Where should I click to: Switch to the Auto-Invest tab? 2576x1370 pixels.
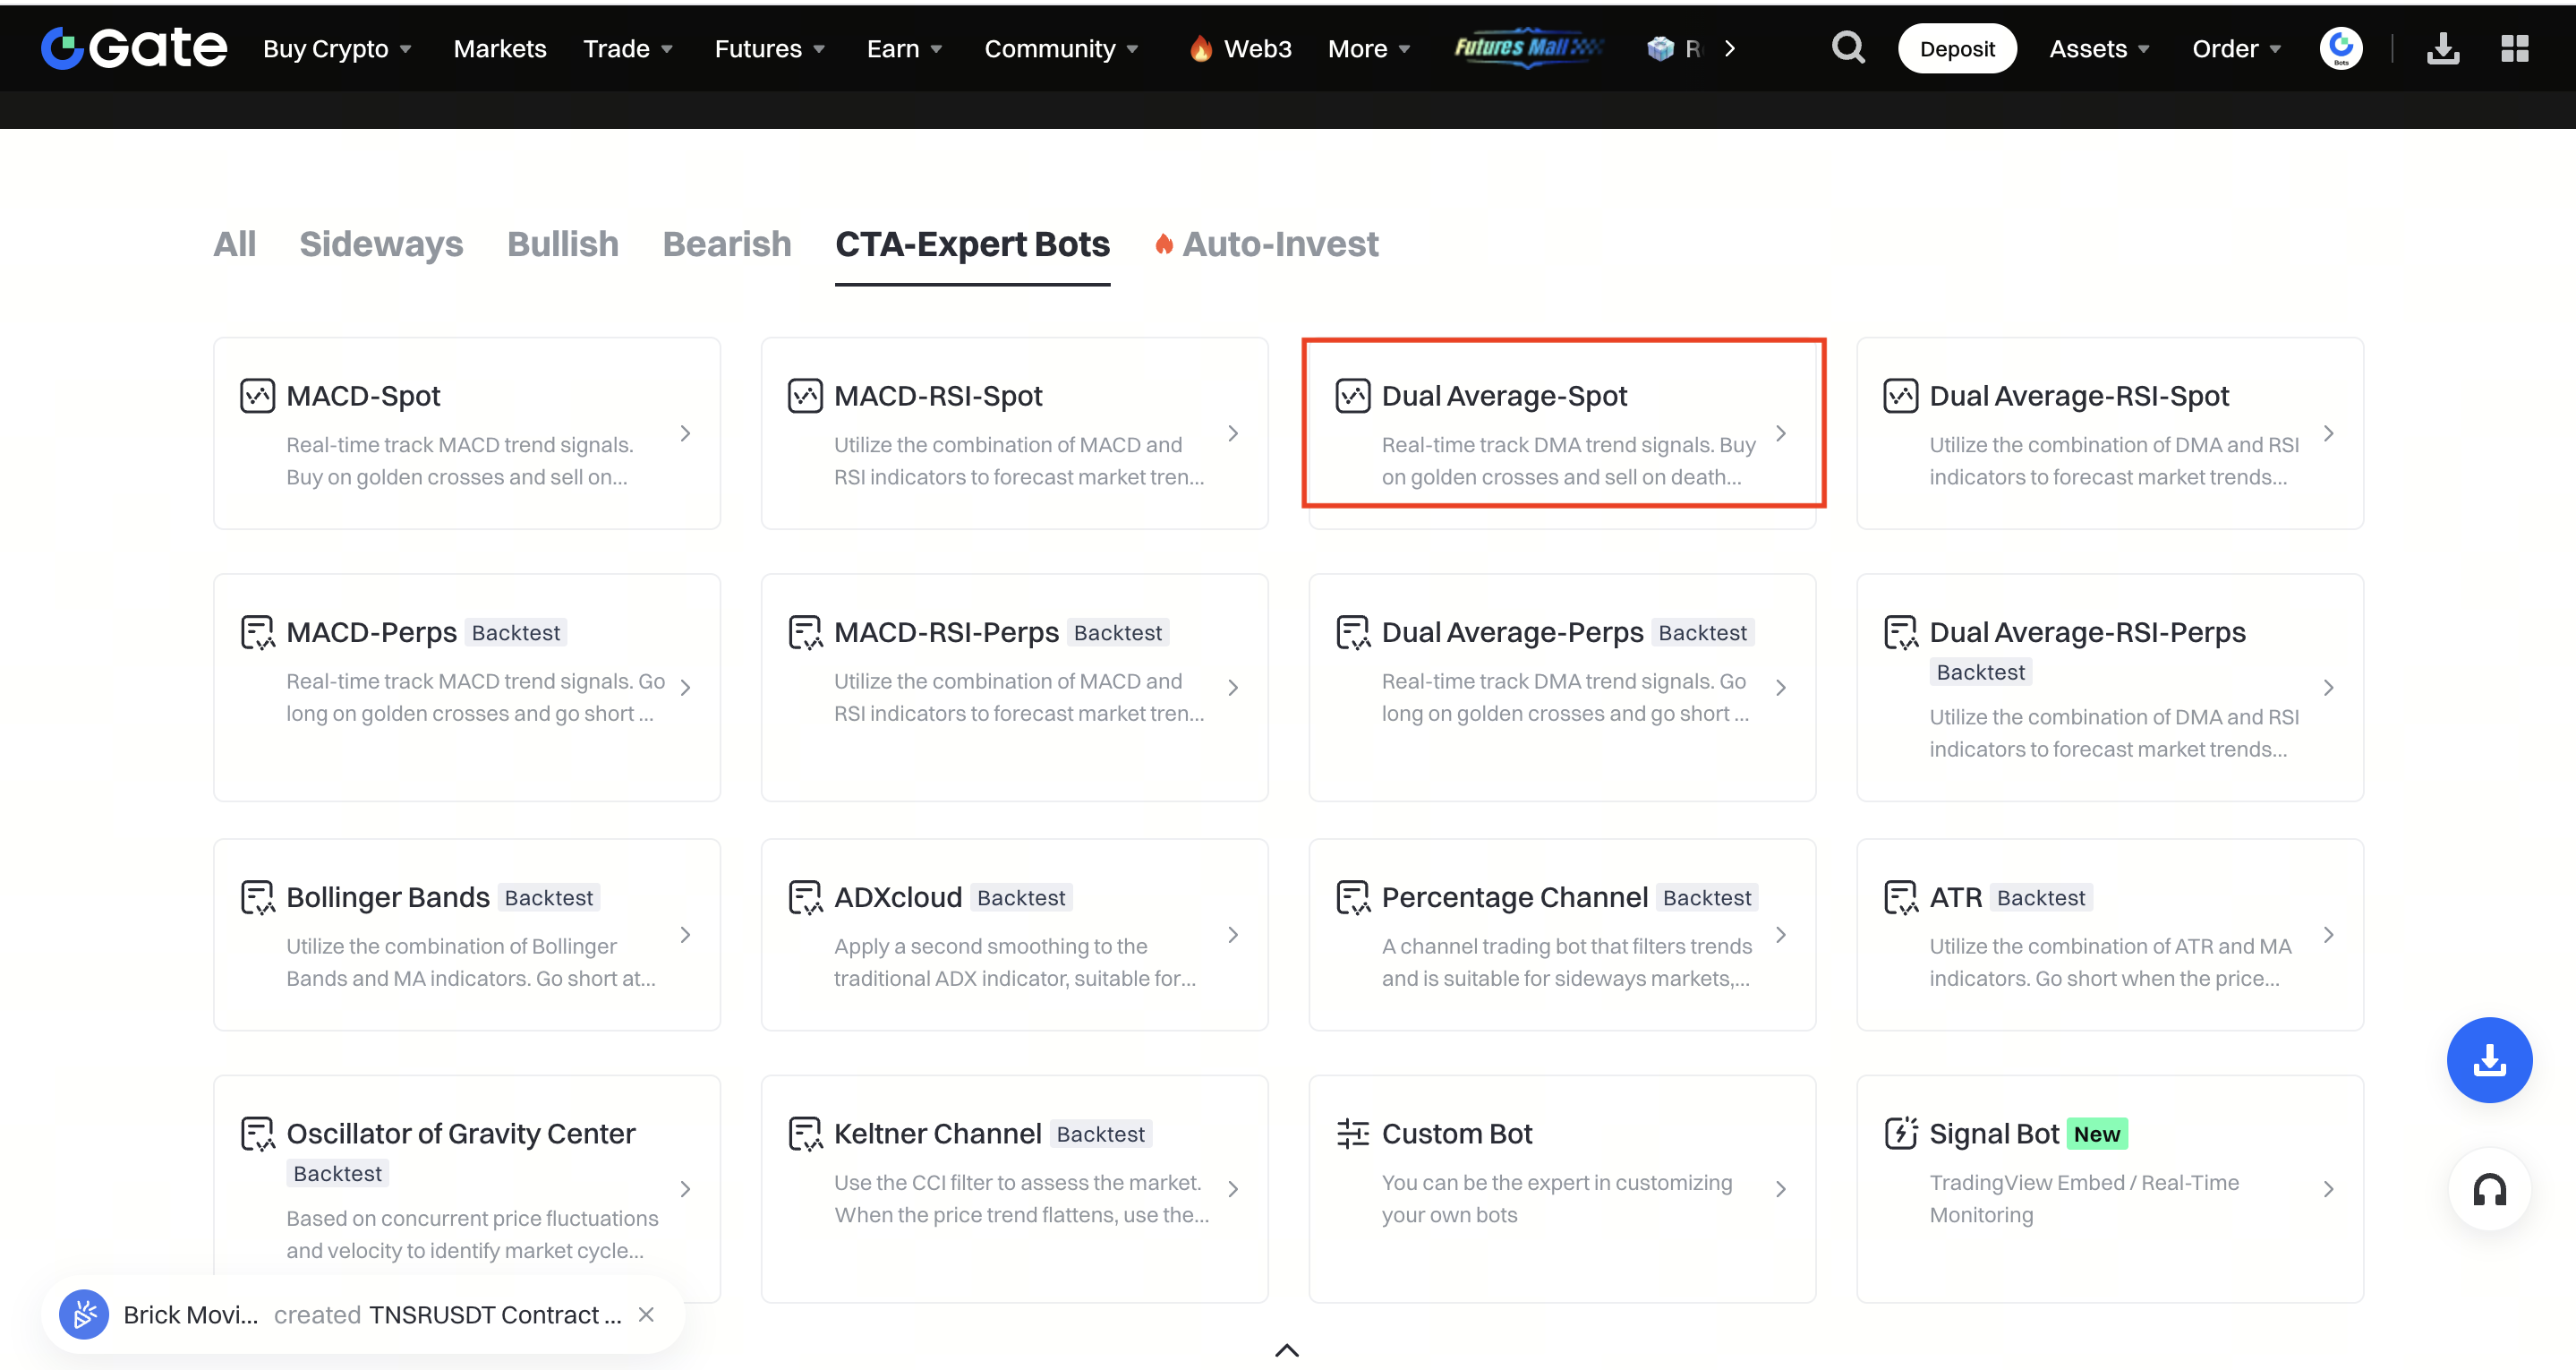(x=1279, y=244)
